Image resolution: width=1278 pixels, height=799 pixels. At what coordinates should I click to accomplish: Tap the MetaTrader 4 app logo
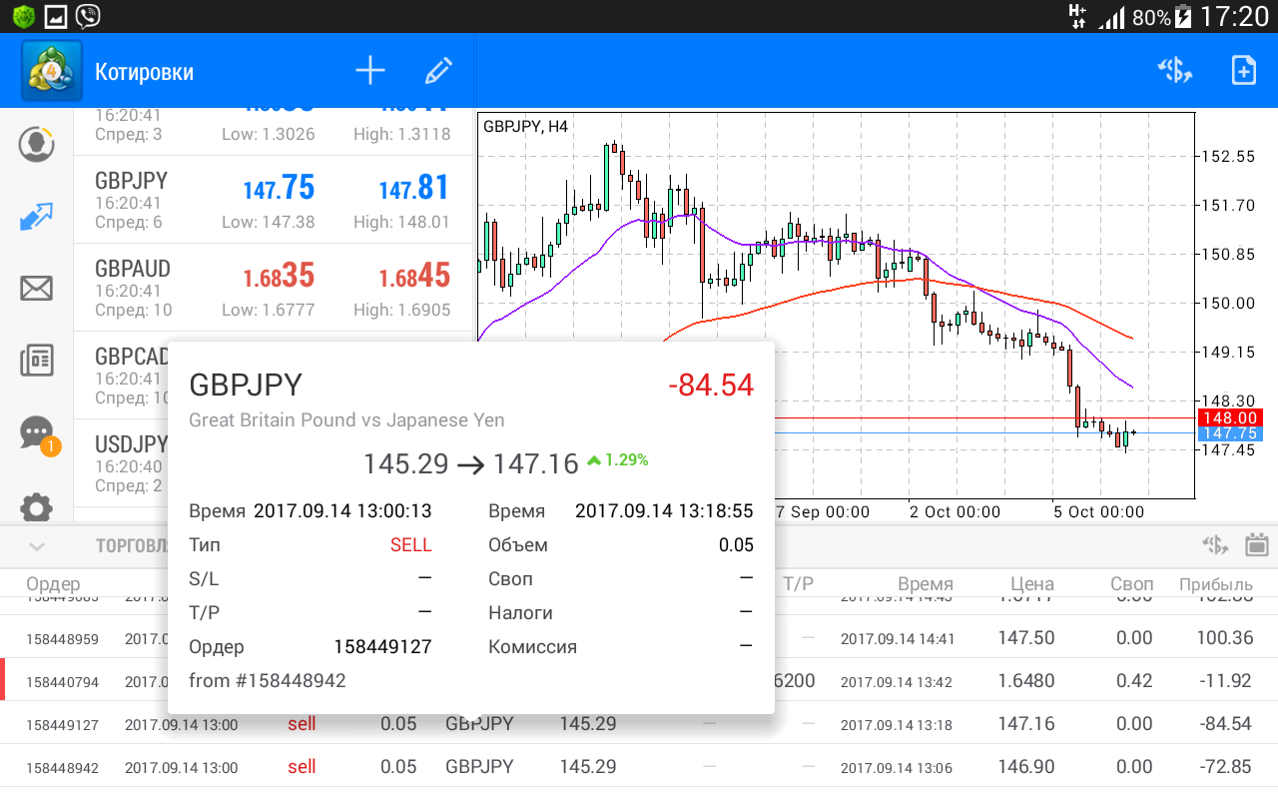pyautogui.click(x=52, y=71)
